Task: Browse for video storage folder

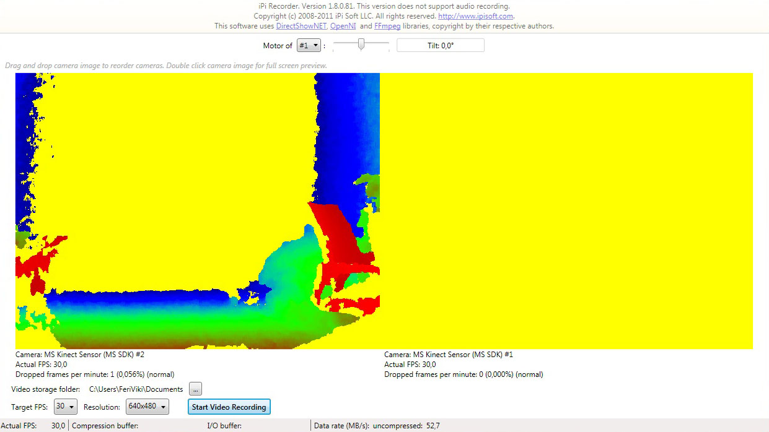Action: (x=195, y=389)
